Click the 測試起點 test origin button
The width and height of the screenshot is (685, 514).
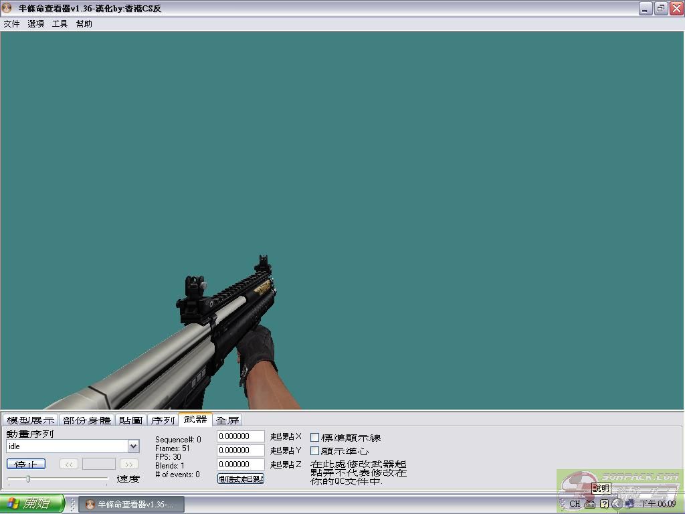tap(241, 479)
